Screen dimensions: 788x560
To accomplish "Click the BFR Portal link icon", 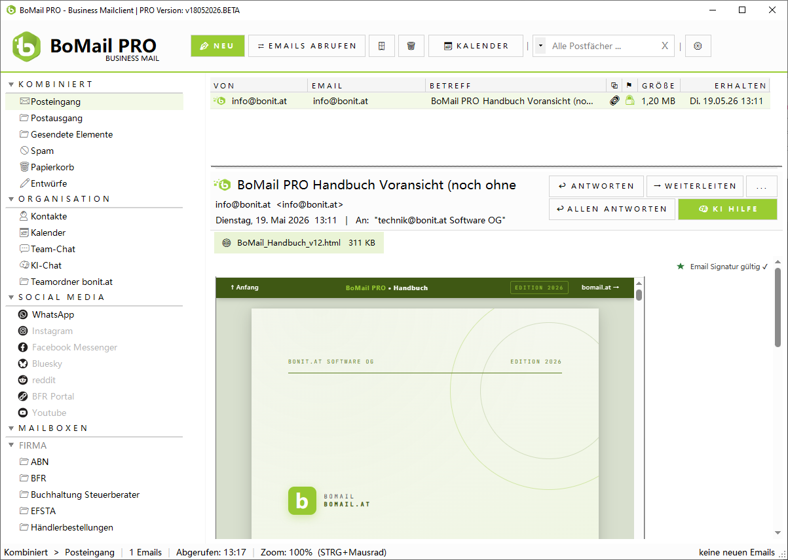I will point(23,396).
